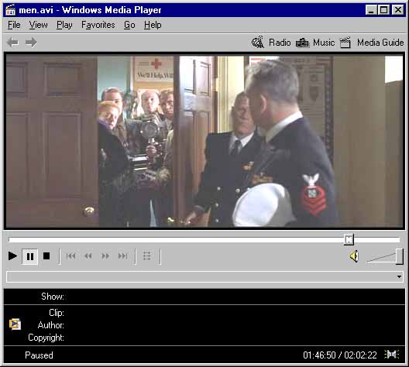Click the Paused status text
This screenshot has height=367, width=409.
(x=39, y=355)
